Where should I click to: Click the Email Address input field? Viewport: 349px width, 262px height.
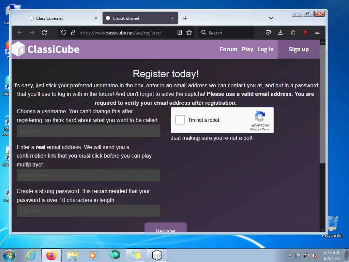pyautogui.click(x=88, y=175)
